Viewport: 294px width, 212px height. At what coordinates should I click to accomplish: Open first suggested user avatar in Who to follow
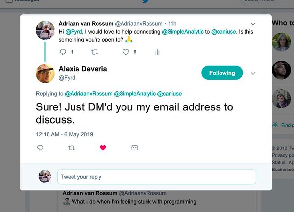coord(281,42)
